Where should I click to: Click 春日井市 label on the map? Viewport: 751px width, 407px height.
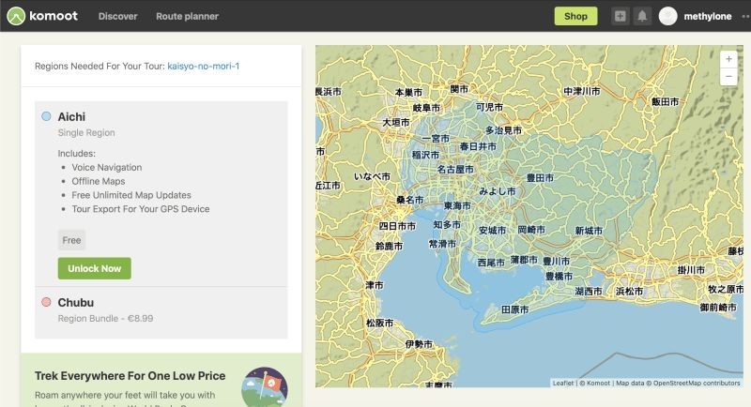coord(478,146)
